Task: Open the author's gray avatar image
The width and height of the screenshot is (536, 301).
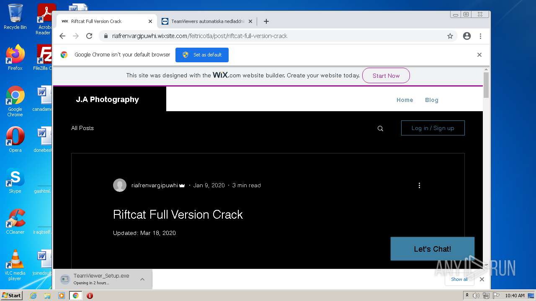Action: point(120,185)
